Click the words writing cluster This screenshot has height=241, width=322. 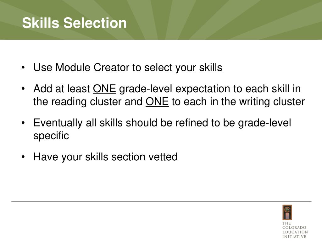pos(272,102)
